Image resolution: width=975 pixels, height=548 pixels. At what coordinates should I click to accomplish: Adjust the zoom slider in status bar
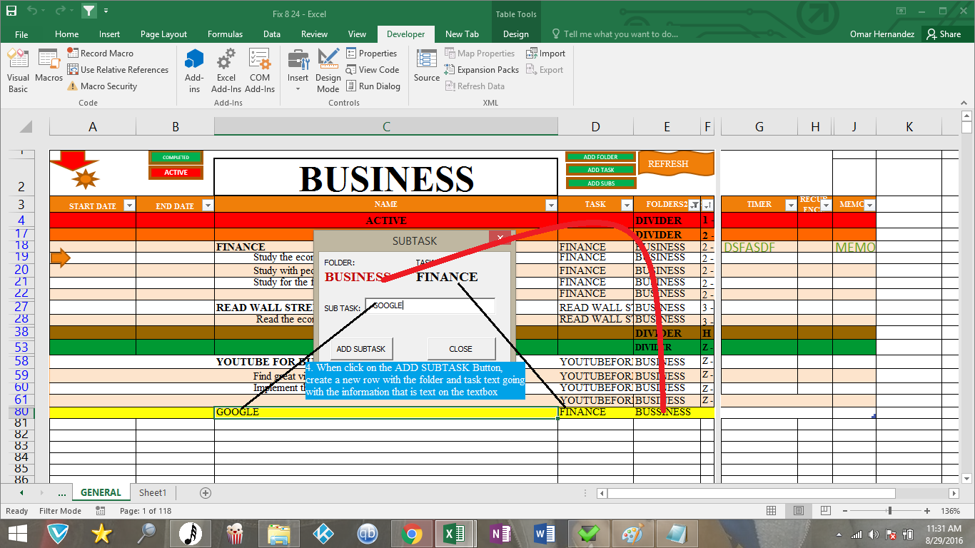[x=889, y=511]
